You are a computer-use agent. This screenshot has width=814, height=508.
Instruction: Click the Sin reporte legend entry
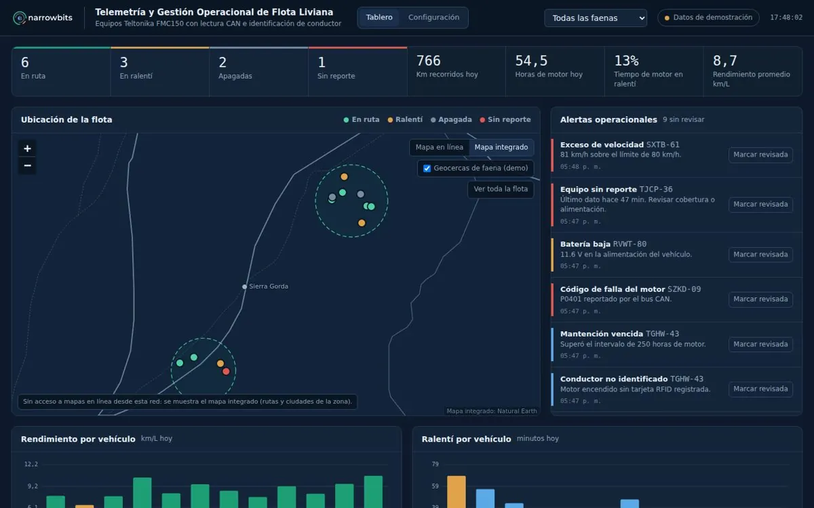pos(505,120)
